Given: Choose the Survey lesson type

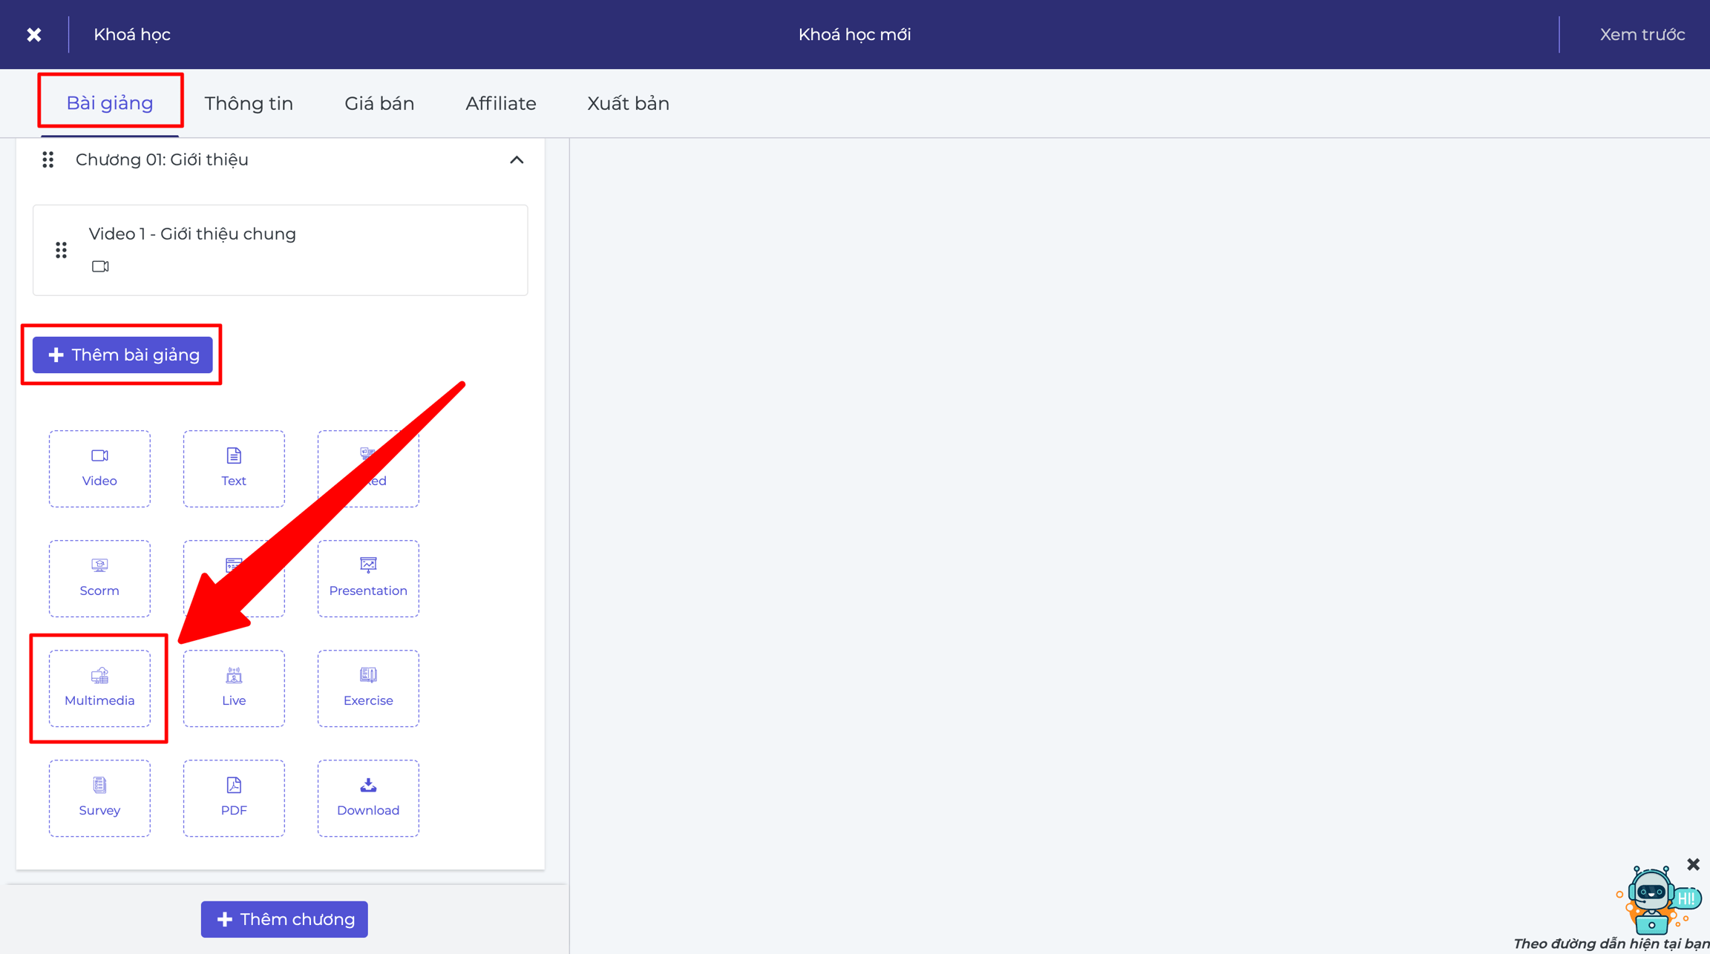Looking at the screenshot, I should coord(99,797).
